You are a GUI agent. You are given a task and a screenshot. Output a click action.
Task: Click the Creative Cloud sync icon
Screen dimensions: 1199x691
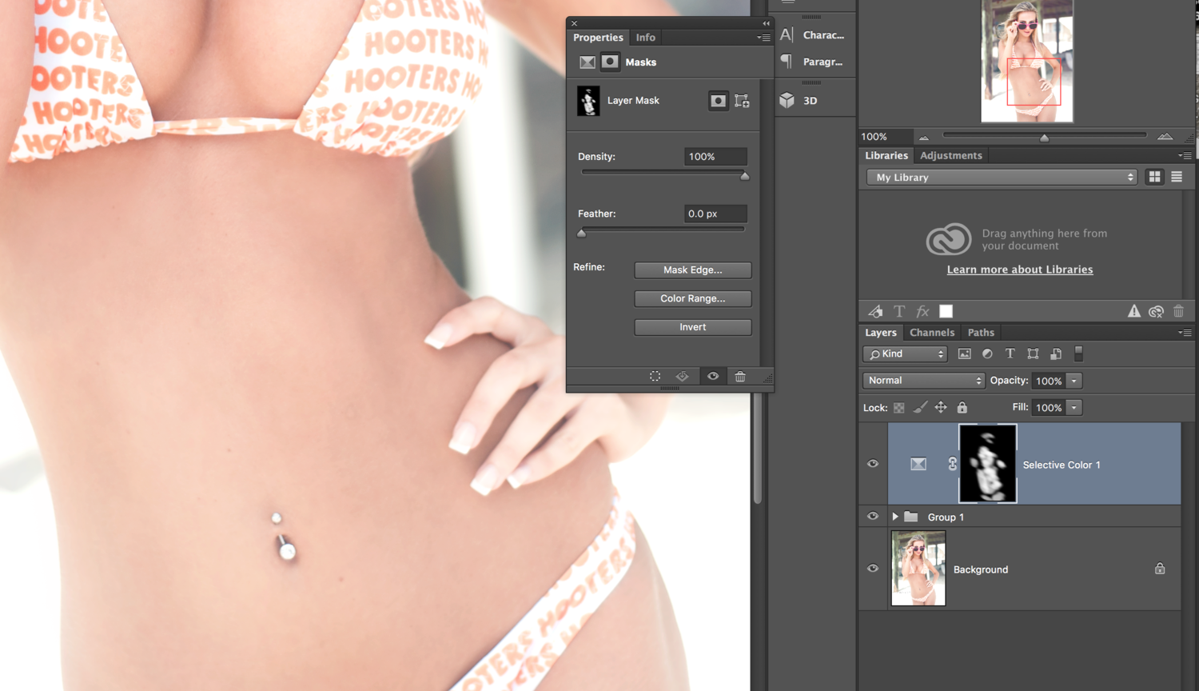tap(1156, 311)
